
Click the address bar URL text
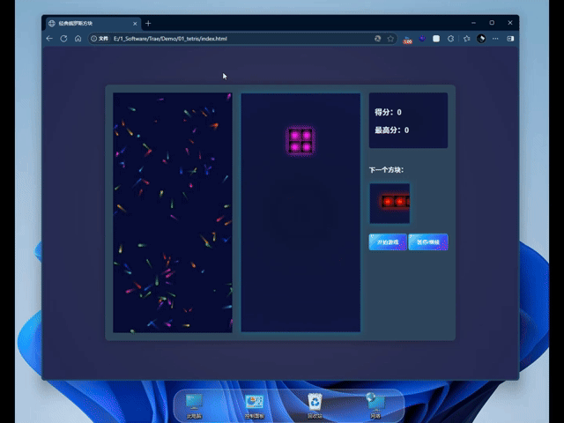[170, 39]
